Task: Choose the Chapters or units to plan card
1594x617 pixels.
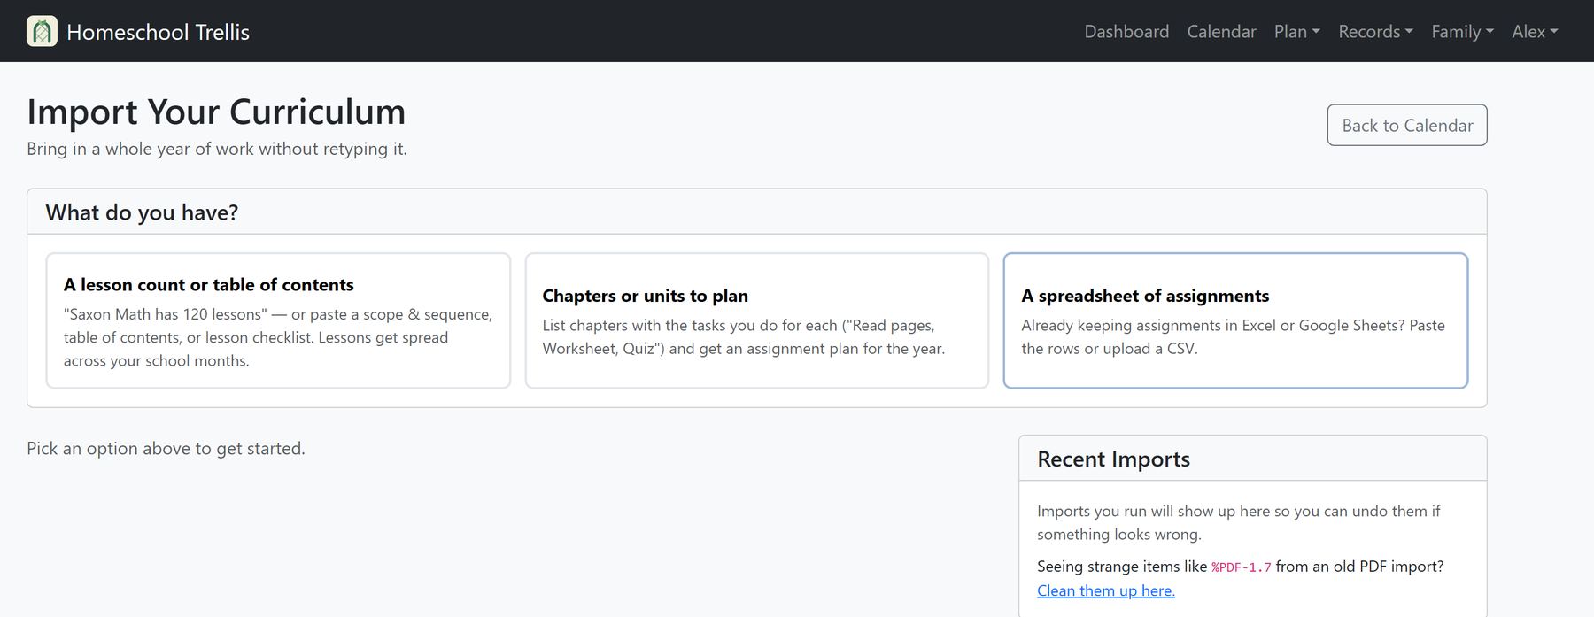Action: (756, 320)
